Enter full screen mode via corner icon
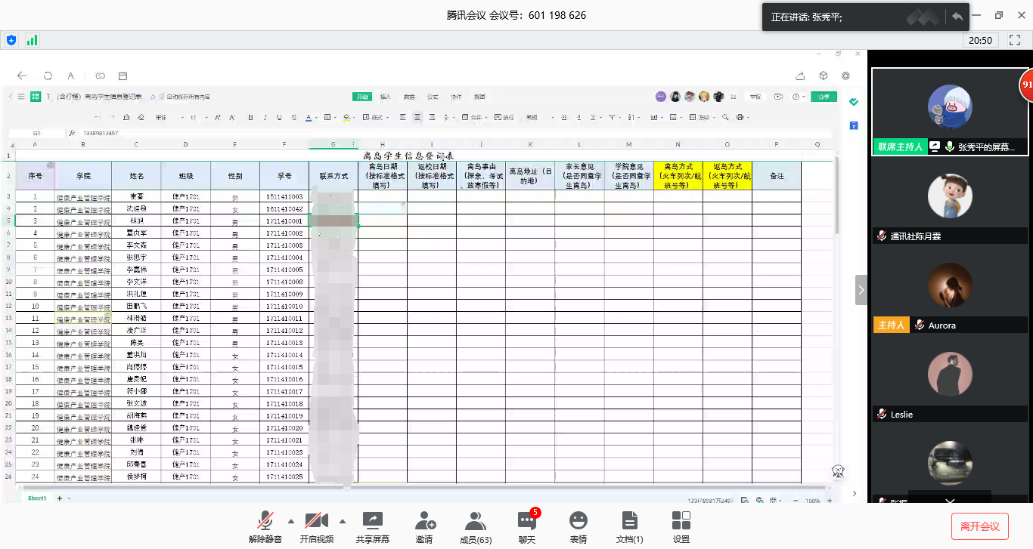1033x549 pixels. [1016, 40]
